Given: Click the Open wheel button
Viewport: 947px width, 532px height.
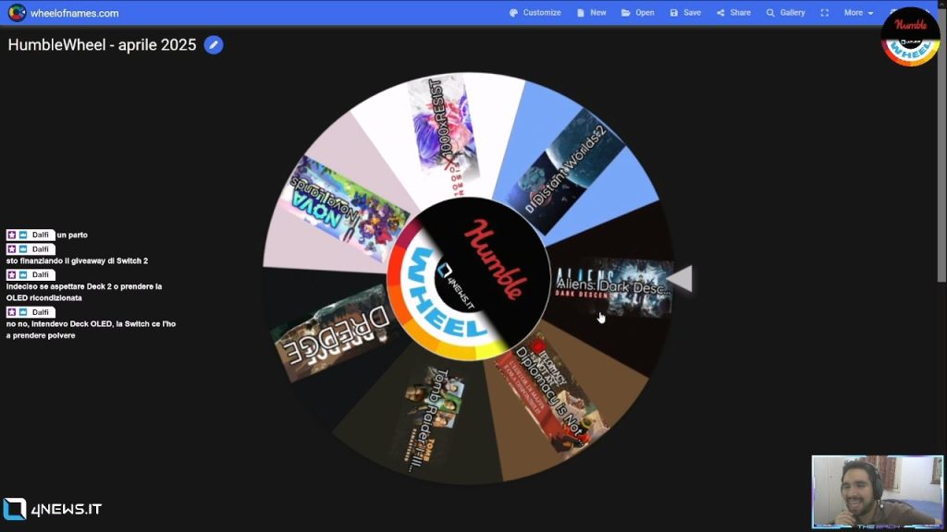Looking at the screenshot, I should 638,13.
